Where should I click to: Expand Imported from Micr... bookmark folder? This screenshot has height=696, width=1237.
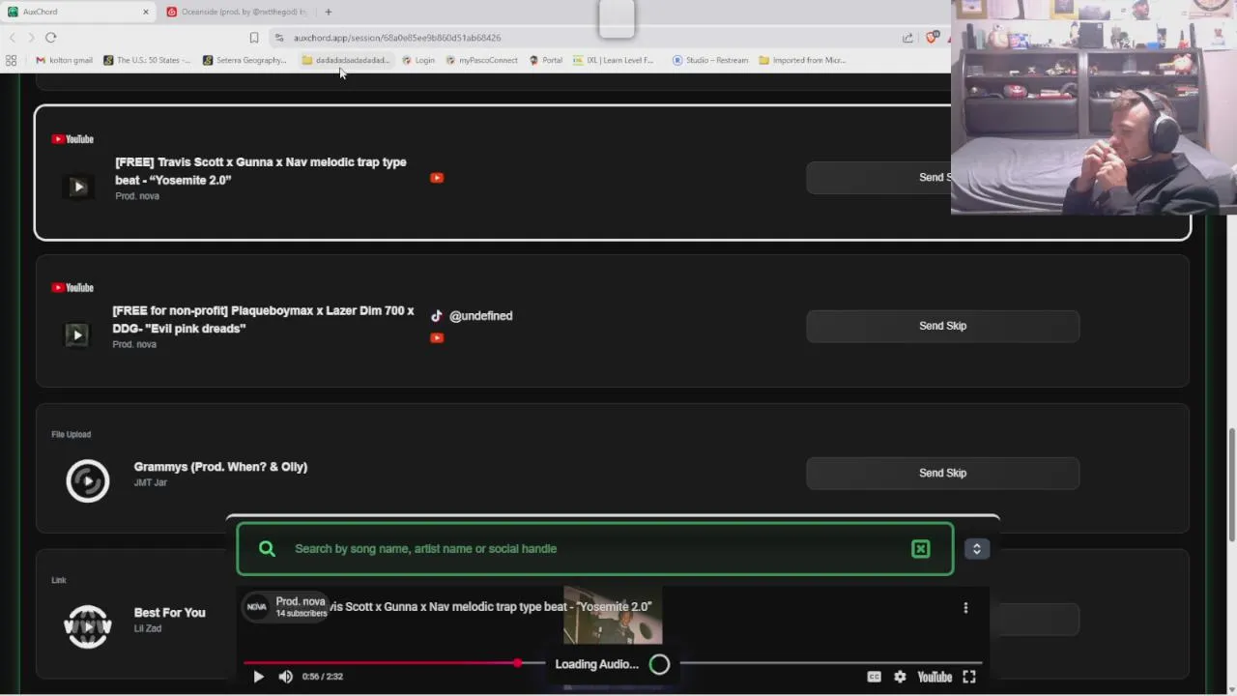tap(802, 60)
